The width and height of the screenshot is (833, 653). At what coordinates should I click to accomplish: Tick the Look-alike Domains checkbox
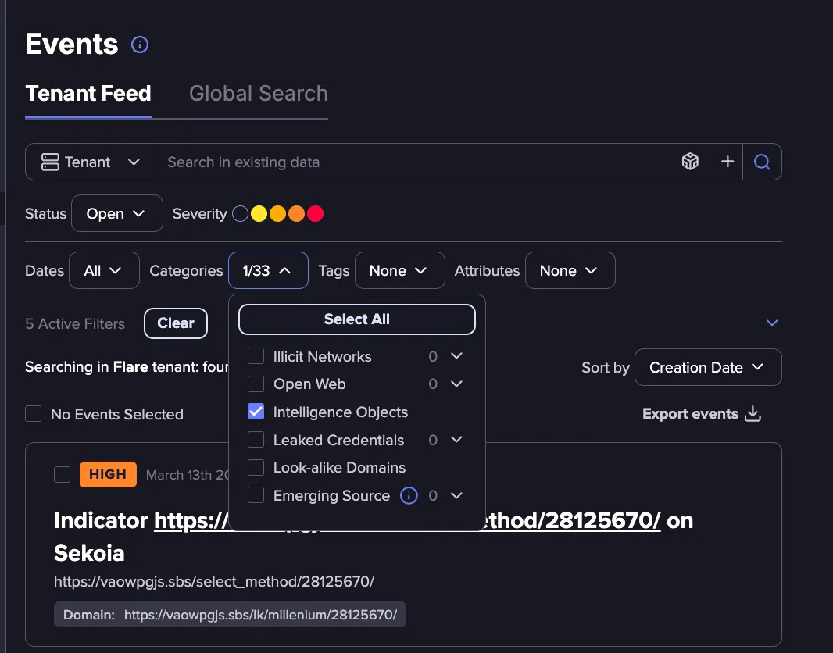256,467
